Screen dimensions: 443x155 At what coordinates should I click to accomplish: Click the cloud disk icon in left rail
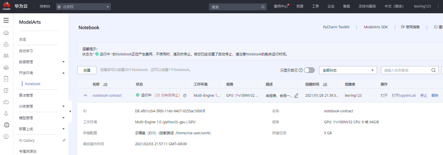point(6,67)
